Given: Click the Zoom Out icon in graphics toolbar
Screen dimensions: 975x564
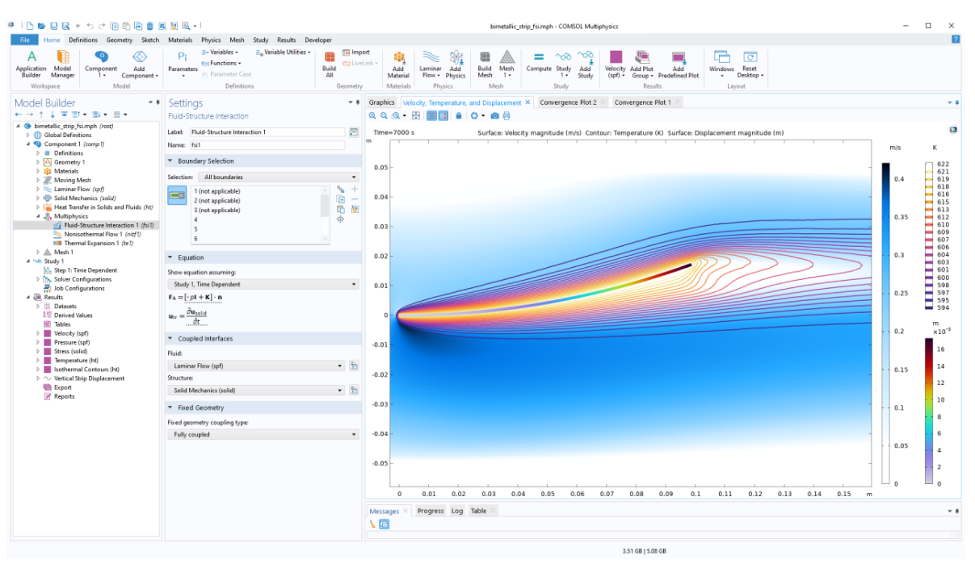Looking at the screenshot, I should (385, 116).
